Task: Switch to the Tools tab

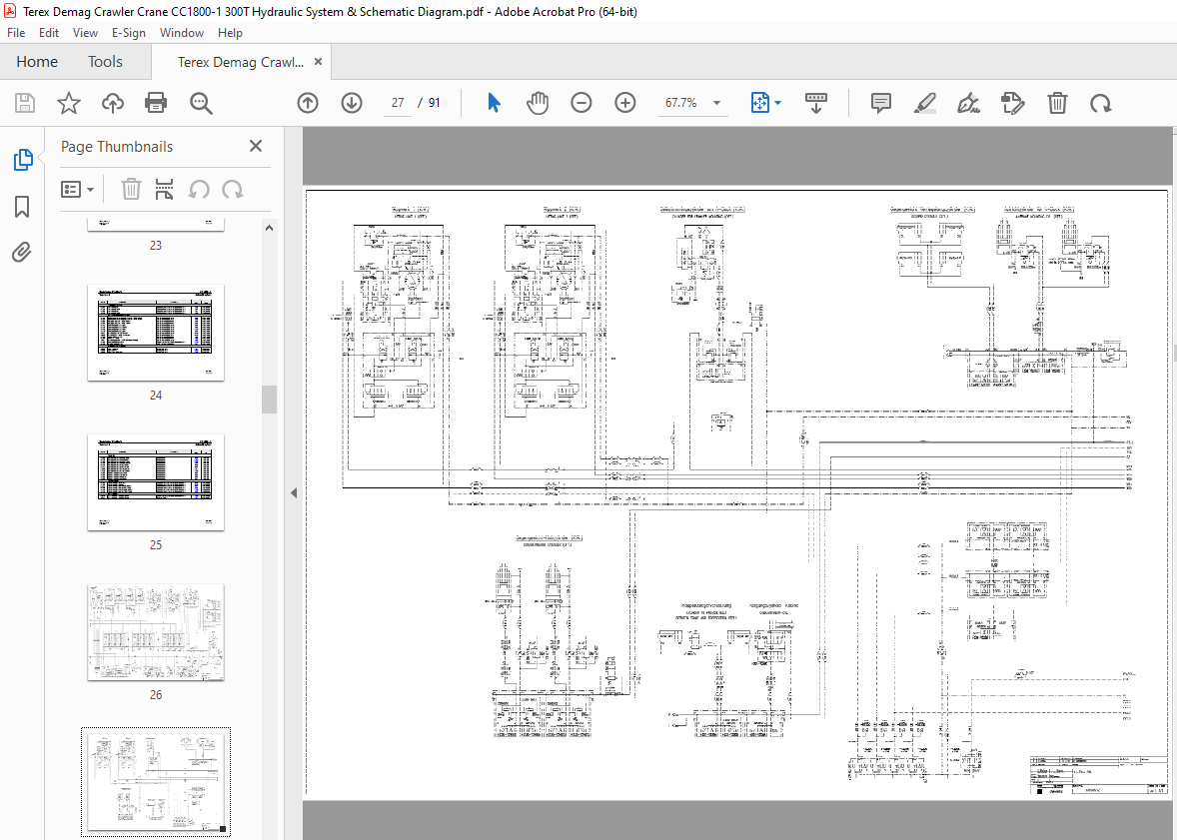Action: click(105, 62)
